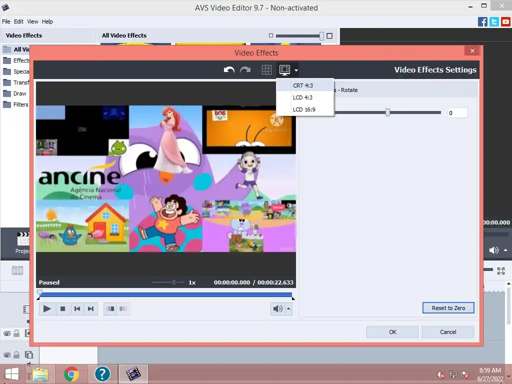The height and width of the screenshot is (384, 512).
Task: Expand the main preview volume arrow
Action: 505,250
